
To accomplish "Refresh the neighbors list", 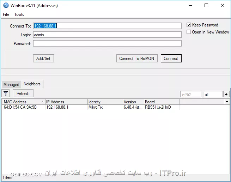I will click(23, 93).
